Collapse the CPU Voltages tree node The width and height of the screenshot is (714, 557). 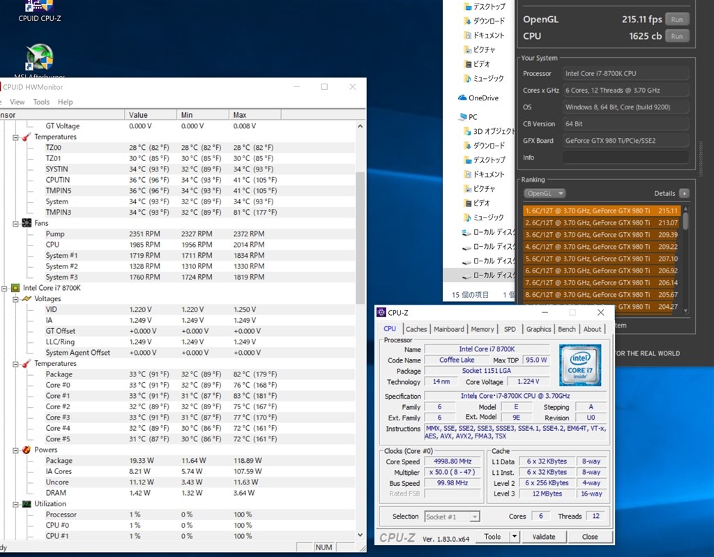click(x=15, y=298)
